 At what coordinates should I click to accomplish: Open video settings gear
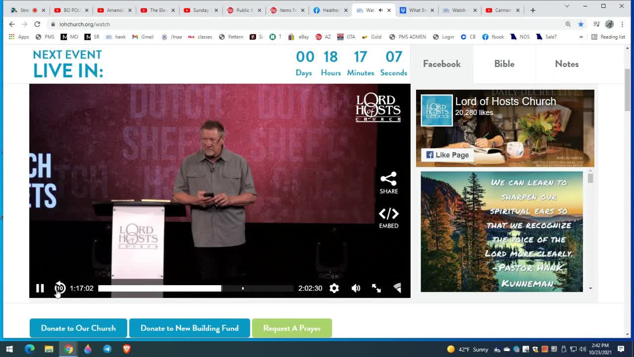coord(334,288)
